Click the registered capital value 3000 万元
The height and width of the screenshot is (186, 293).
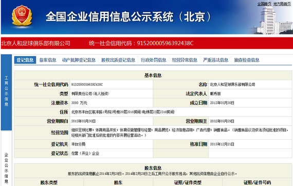[x=79, y=103]
